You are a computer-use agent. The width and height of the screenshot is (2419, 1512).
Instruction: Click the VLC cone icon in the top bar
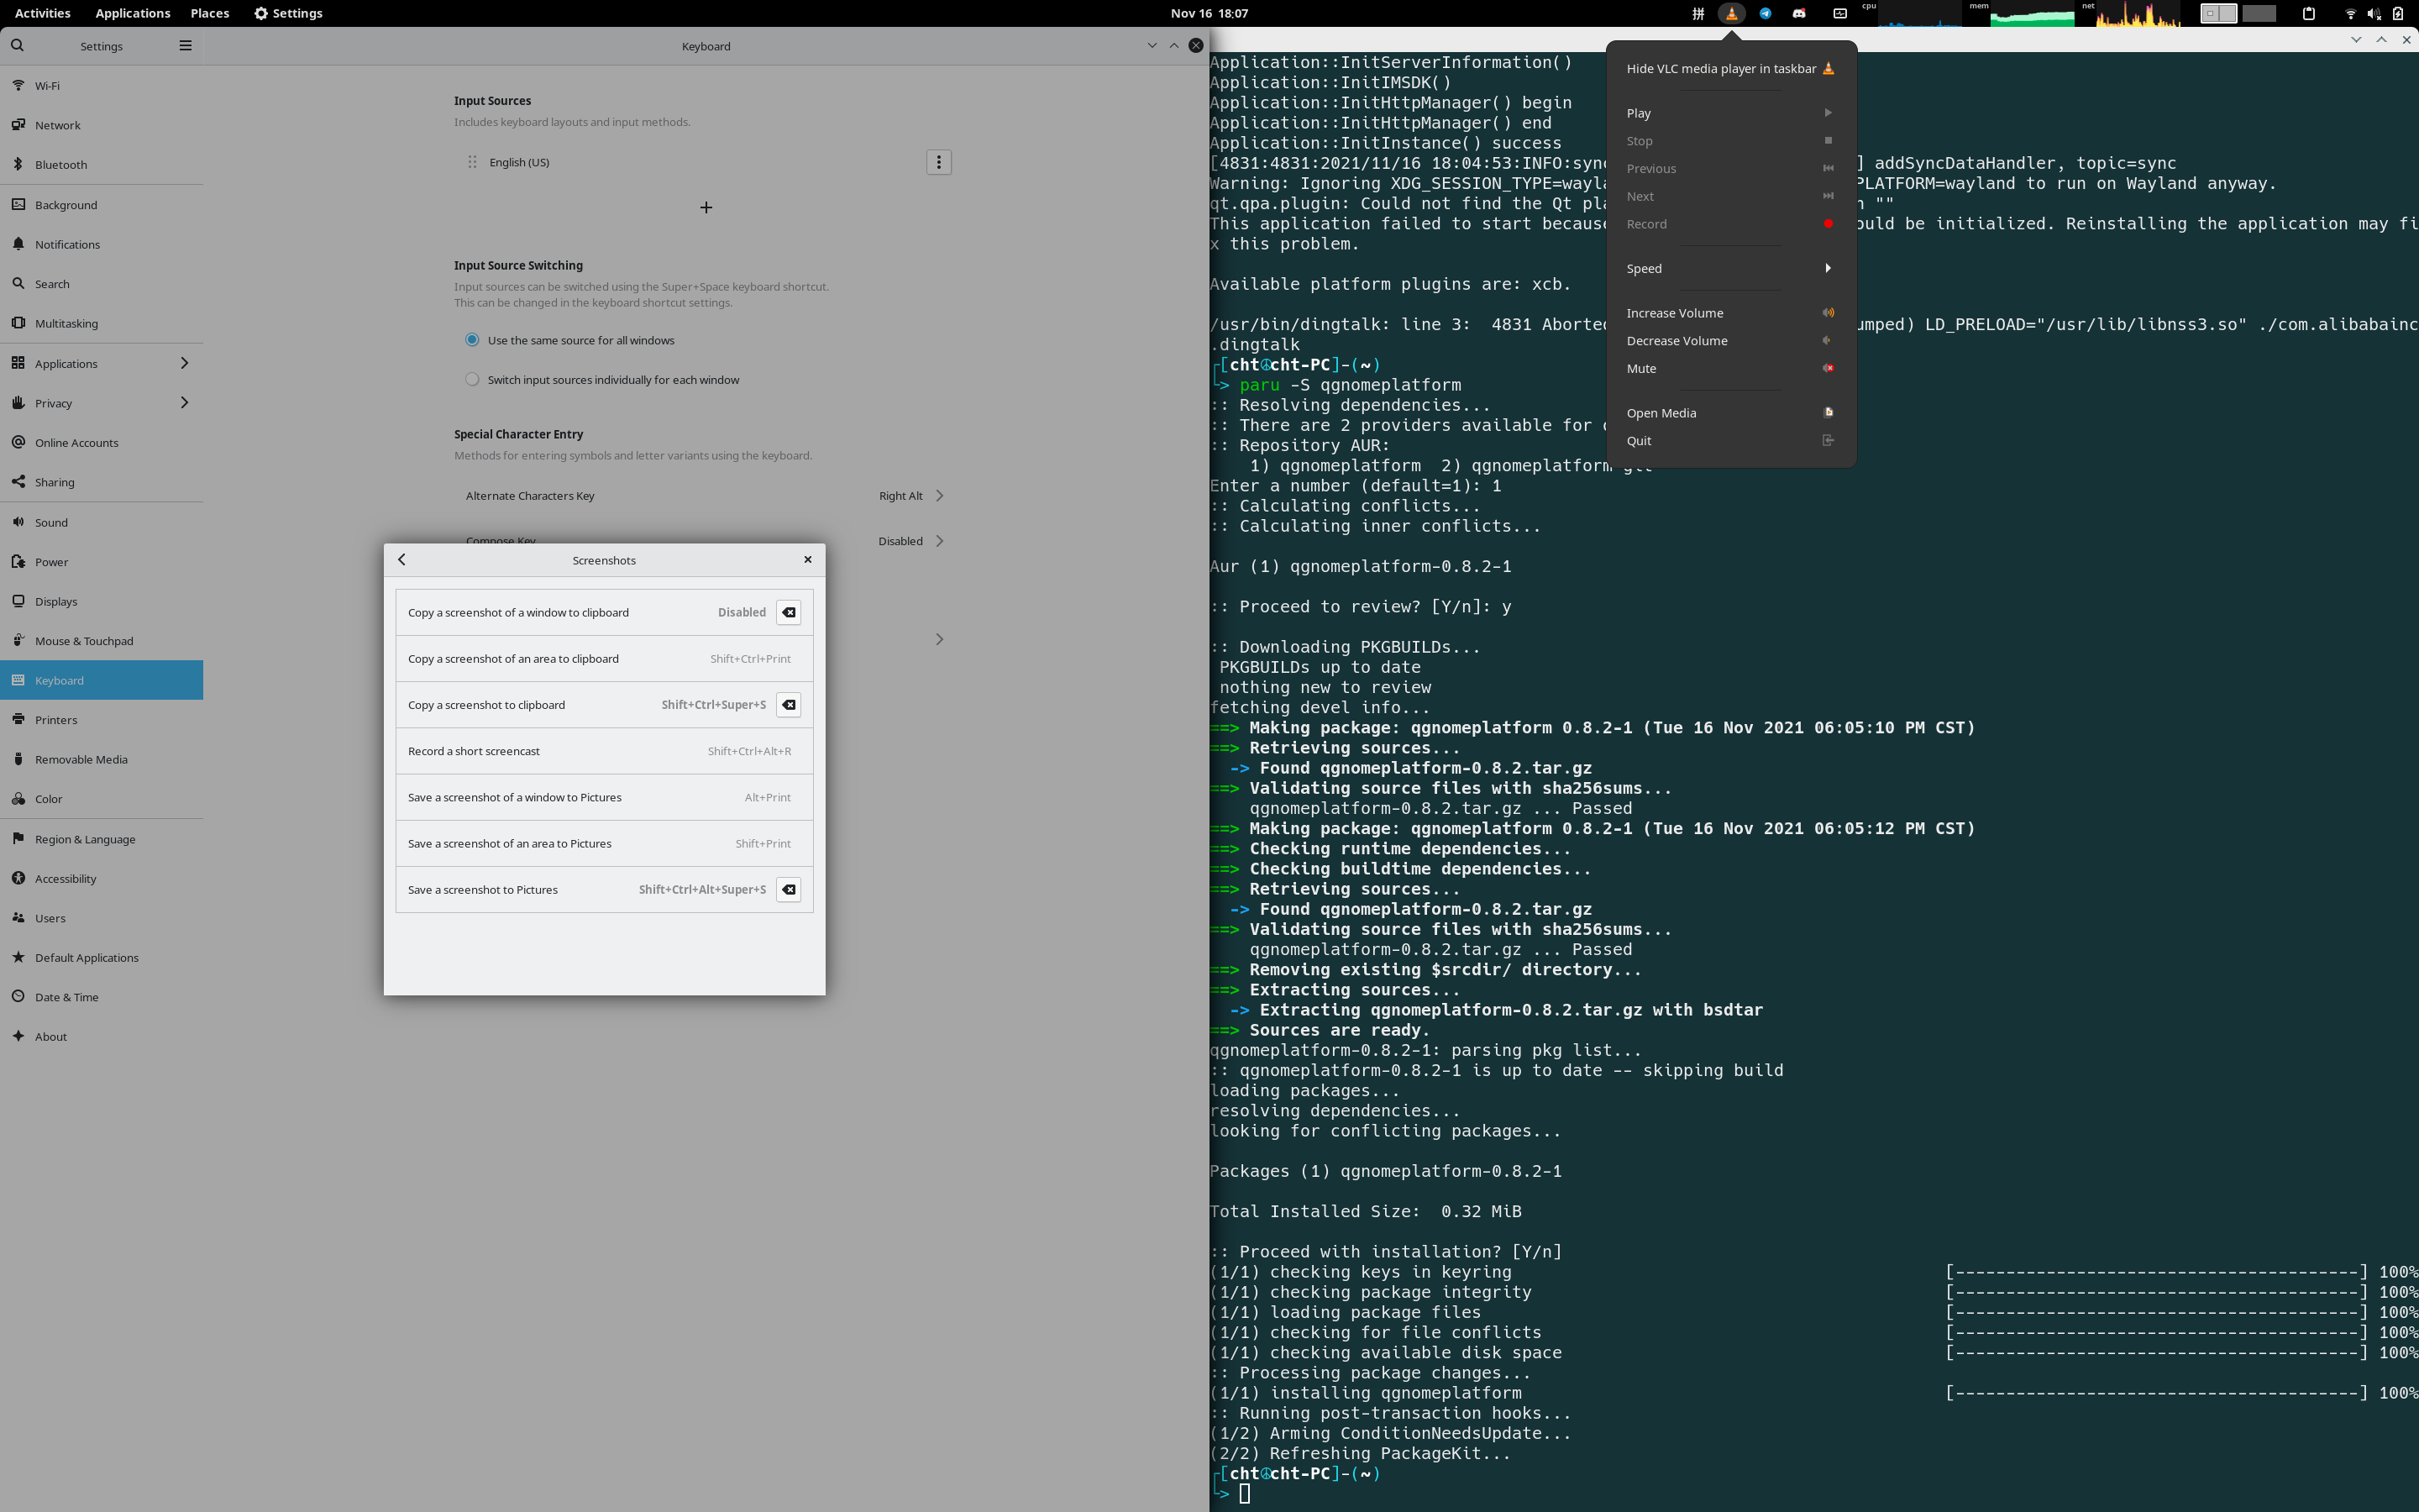1731,13
